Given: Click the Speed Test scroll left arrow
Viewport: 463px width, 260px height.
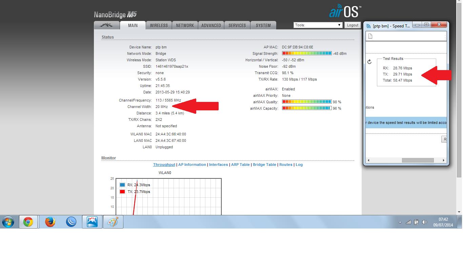Looking at the screenshot, I should 368,160.
